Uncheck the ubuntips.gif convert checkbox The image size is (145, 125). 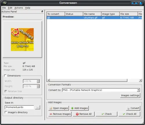point(49,18)
